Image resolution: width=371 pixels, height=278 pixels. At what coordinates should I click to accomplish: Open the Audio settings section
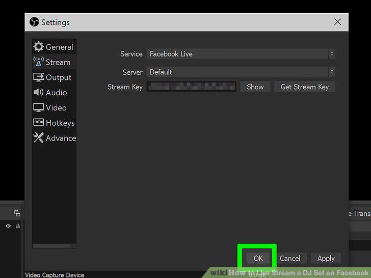pos(54,93)
